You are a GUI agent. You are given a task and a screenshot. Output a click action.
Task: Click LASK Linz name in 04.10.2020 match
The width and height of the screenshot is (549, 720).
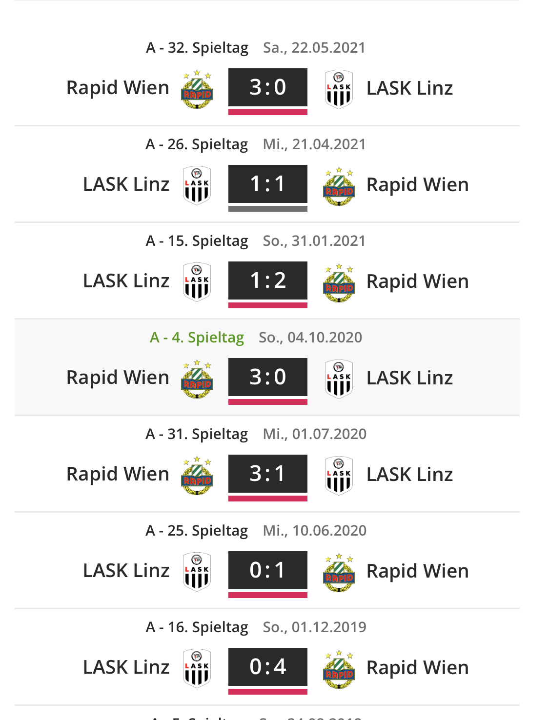(x=409, y=378)
